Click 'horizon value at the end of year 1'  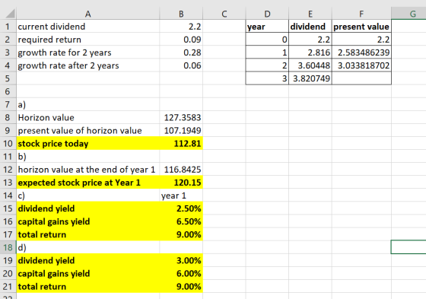88,170
